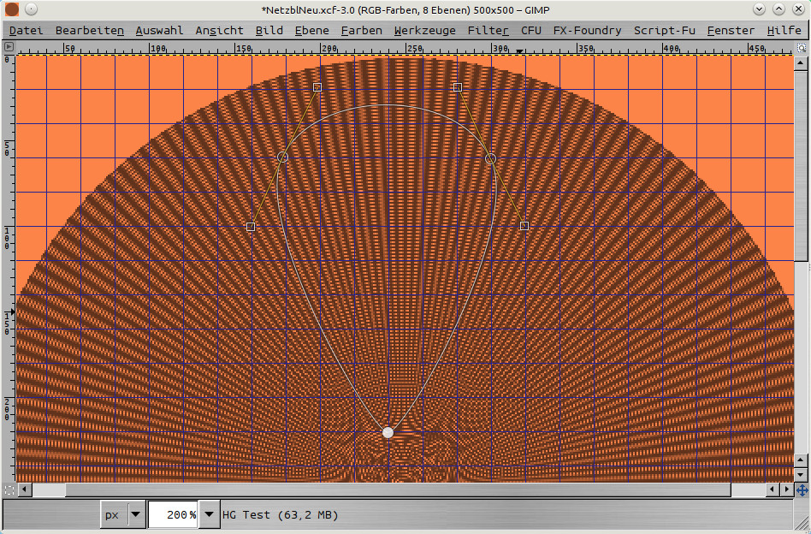
Task: Open the Werkzeuge menu
Action: click(x=424, y=30)
